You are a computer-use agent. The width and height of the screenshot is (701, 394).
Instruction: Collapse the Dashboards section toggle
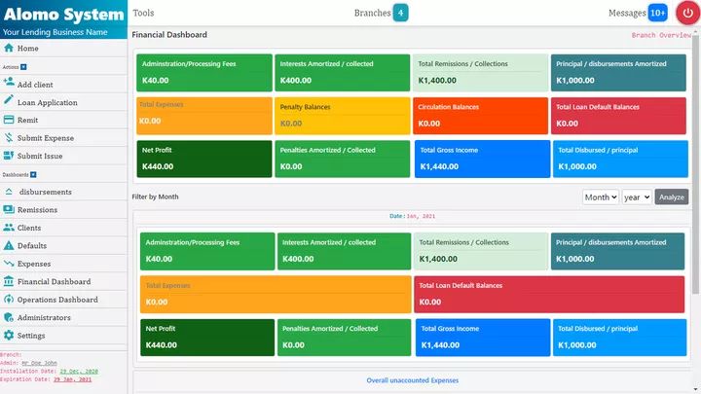[x=33, y=175]
